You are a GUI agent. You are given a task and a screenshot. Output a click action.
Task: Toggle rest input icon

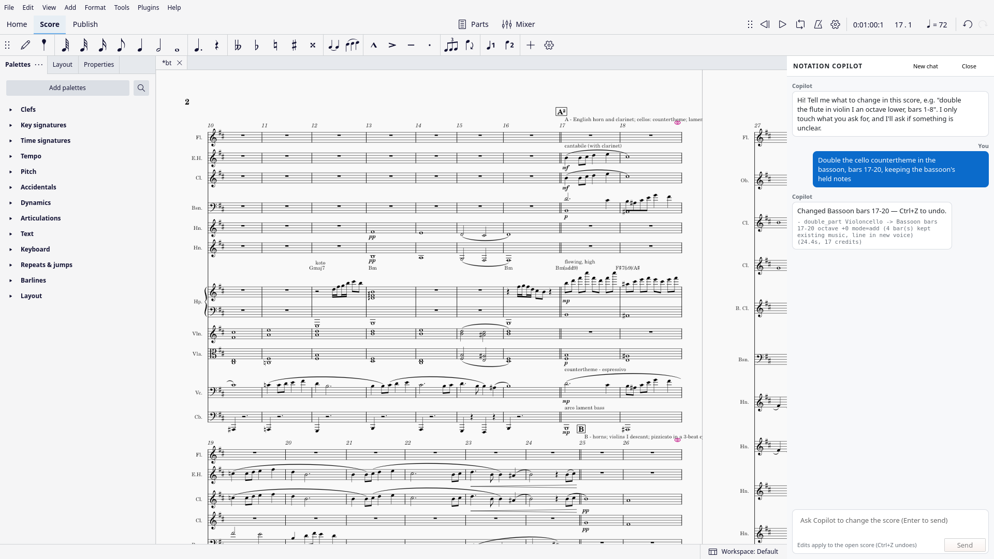(216, 46)
